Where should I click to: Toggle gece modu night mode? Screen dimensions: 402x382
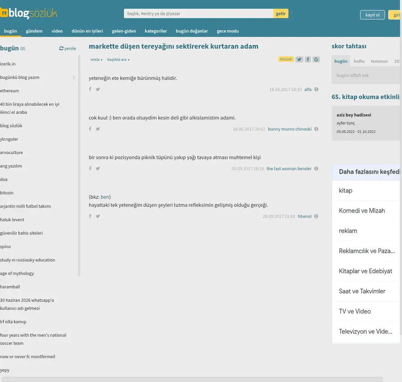228,31
